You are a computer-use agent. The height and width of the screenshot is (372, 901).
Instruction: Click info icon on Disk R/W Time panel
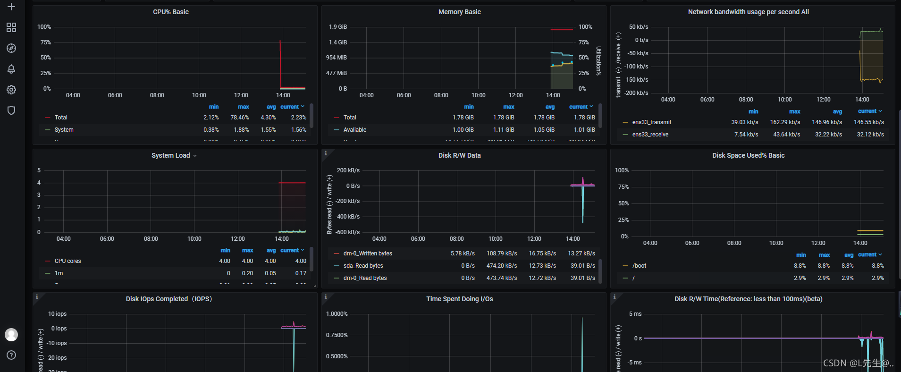(x=615, y=296)
